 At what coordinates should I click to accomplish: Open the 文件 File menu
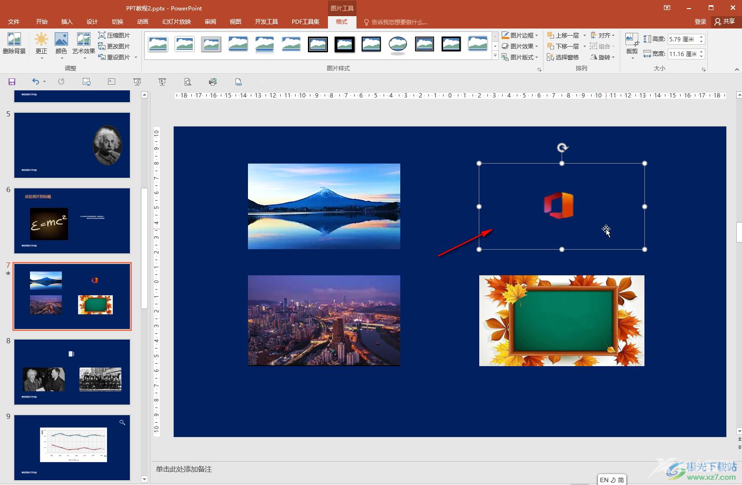[14, 22]
